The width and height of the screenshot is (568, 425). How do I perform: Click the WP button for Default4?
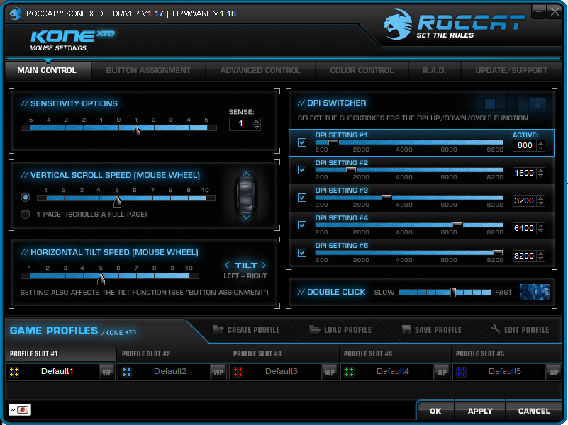click(x=442, y=372)
